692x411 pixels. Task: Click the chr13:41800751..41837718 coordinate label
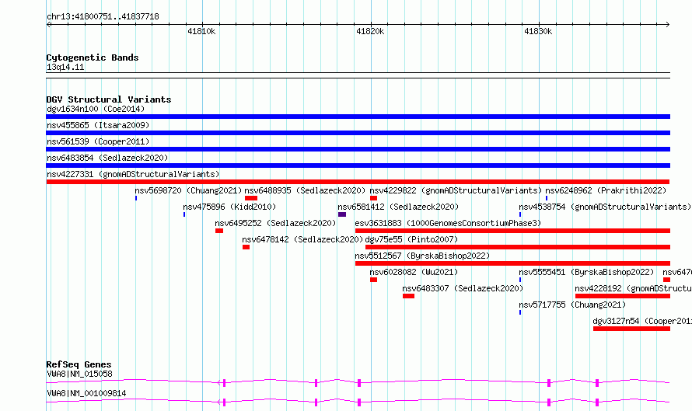click(x=103, y=17)
